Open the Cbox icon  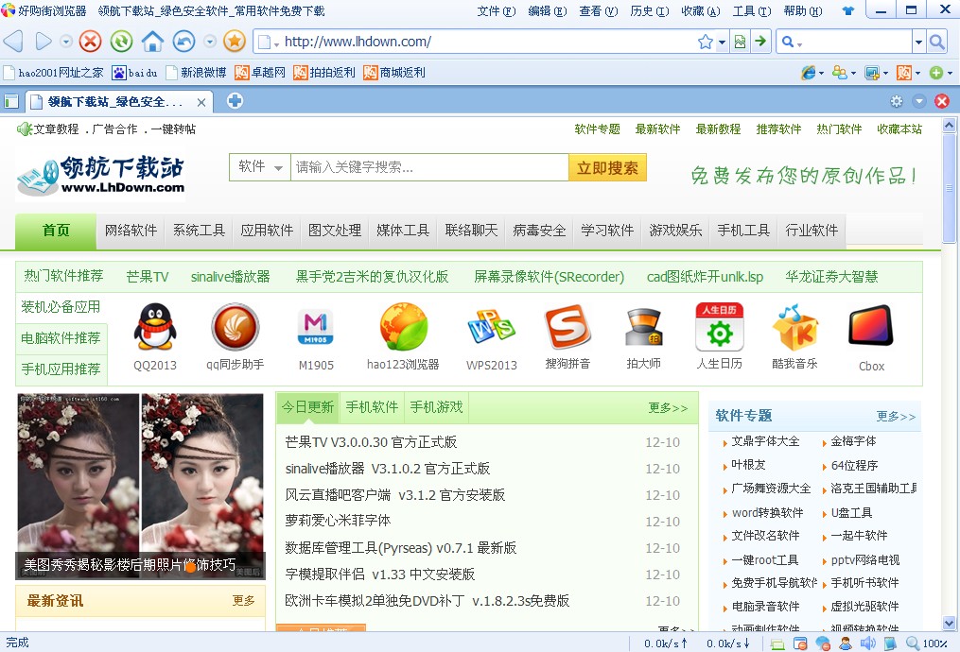(x=870, y=326)
